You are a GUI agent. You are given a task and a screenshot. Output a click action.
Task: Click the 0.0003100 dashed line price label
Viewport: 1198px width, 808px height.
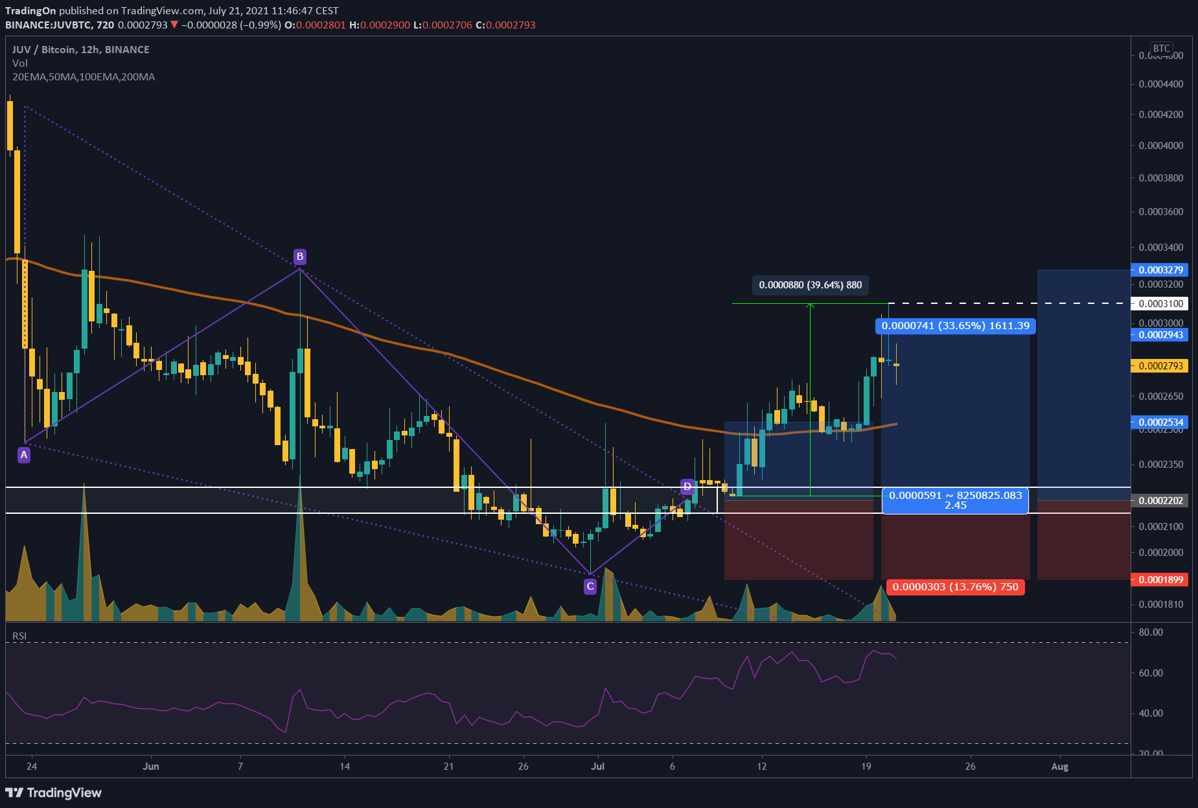pyautogui.click(x=1160, y=303)
